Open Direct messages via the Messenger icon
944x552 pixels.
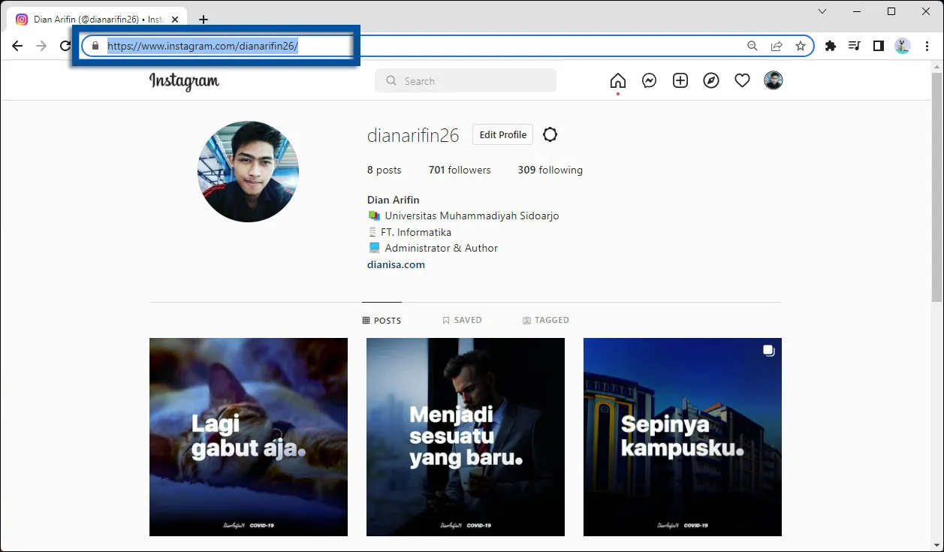(649, 80)
